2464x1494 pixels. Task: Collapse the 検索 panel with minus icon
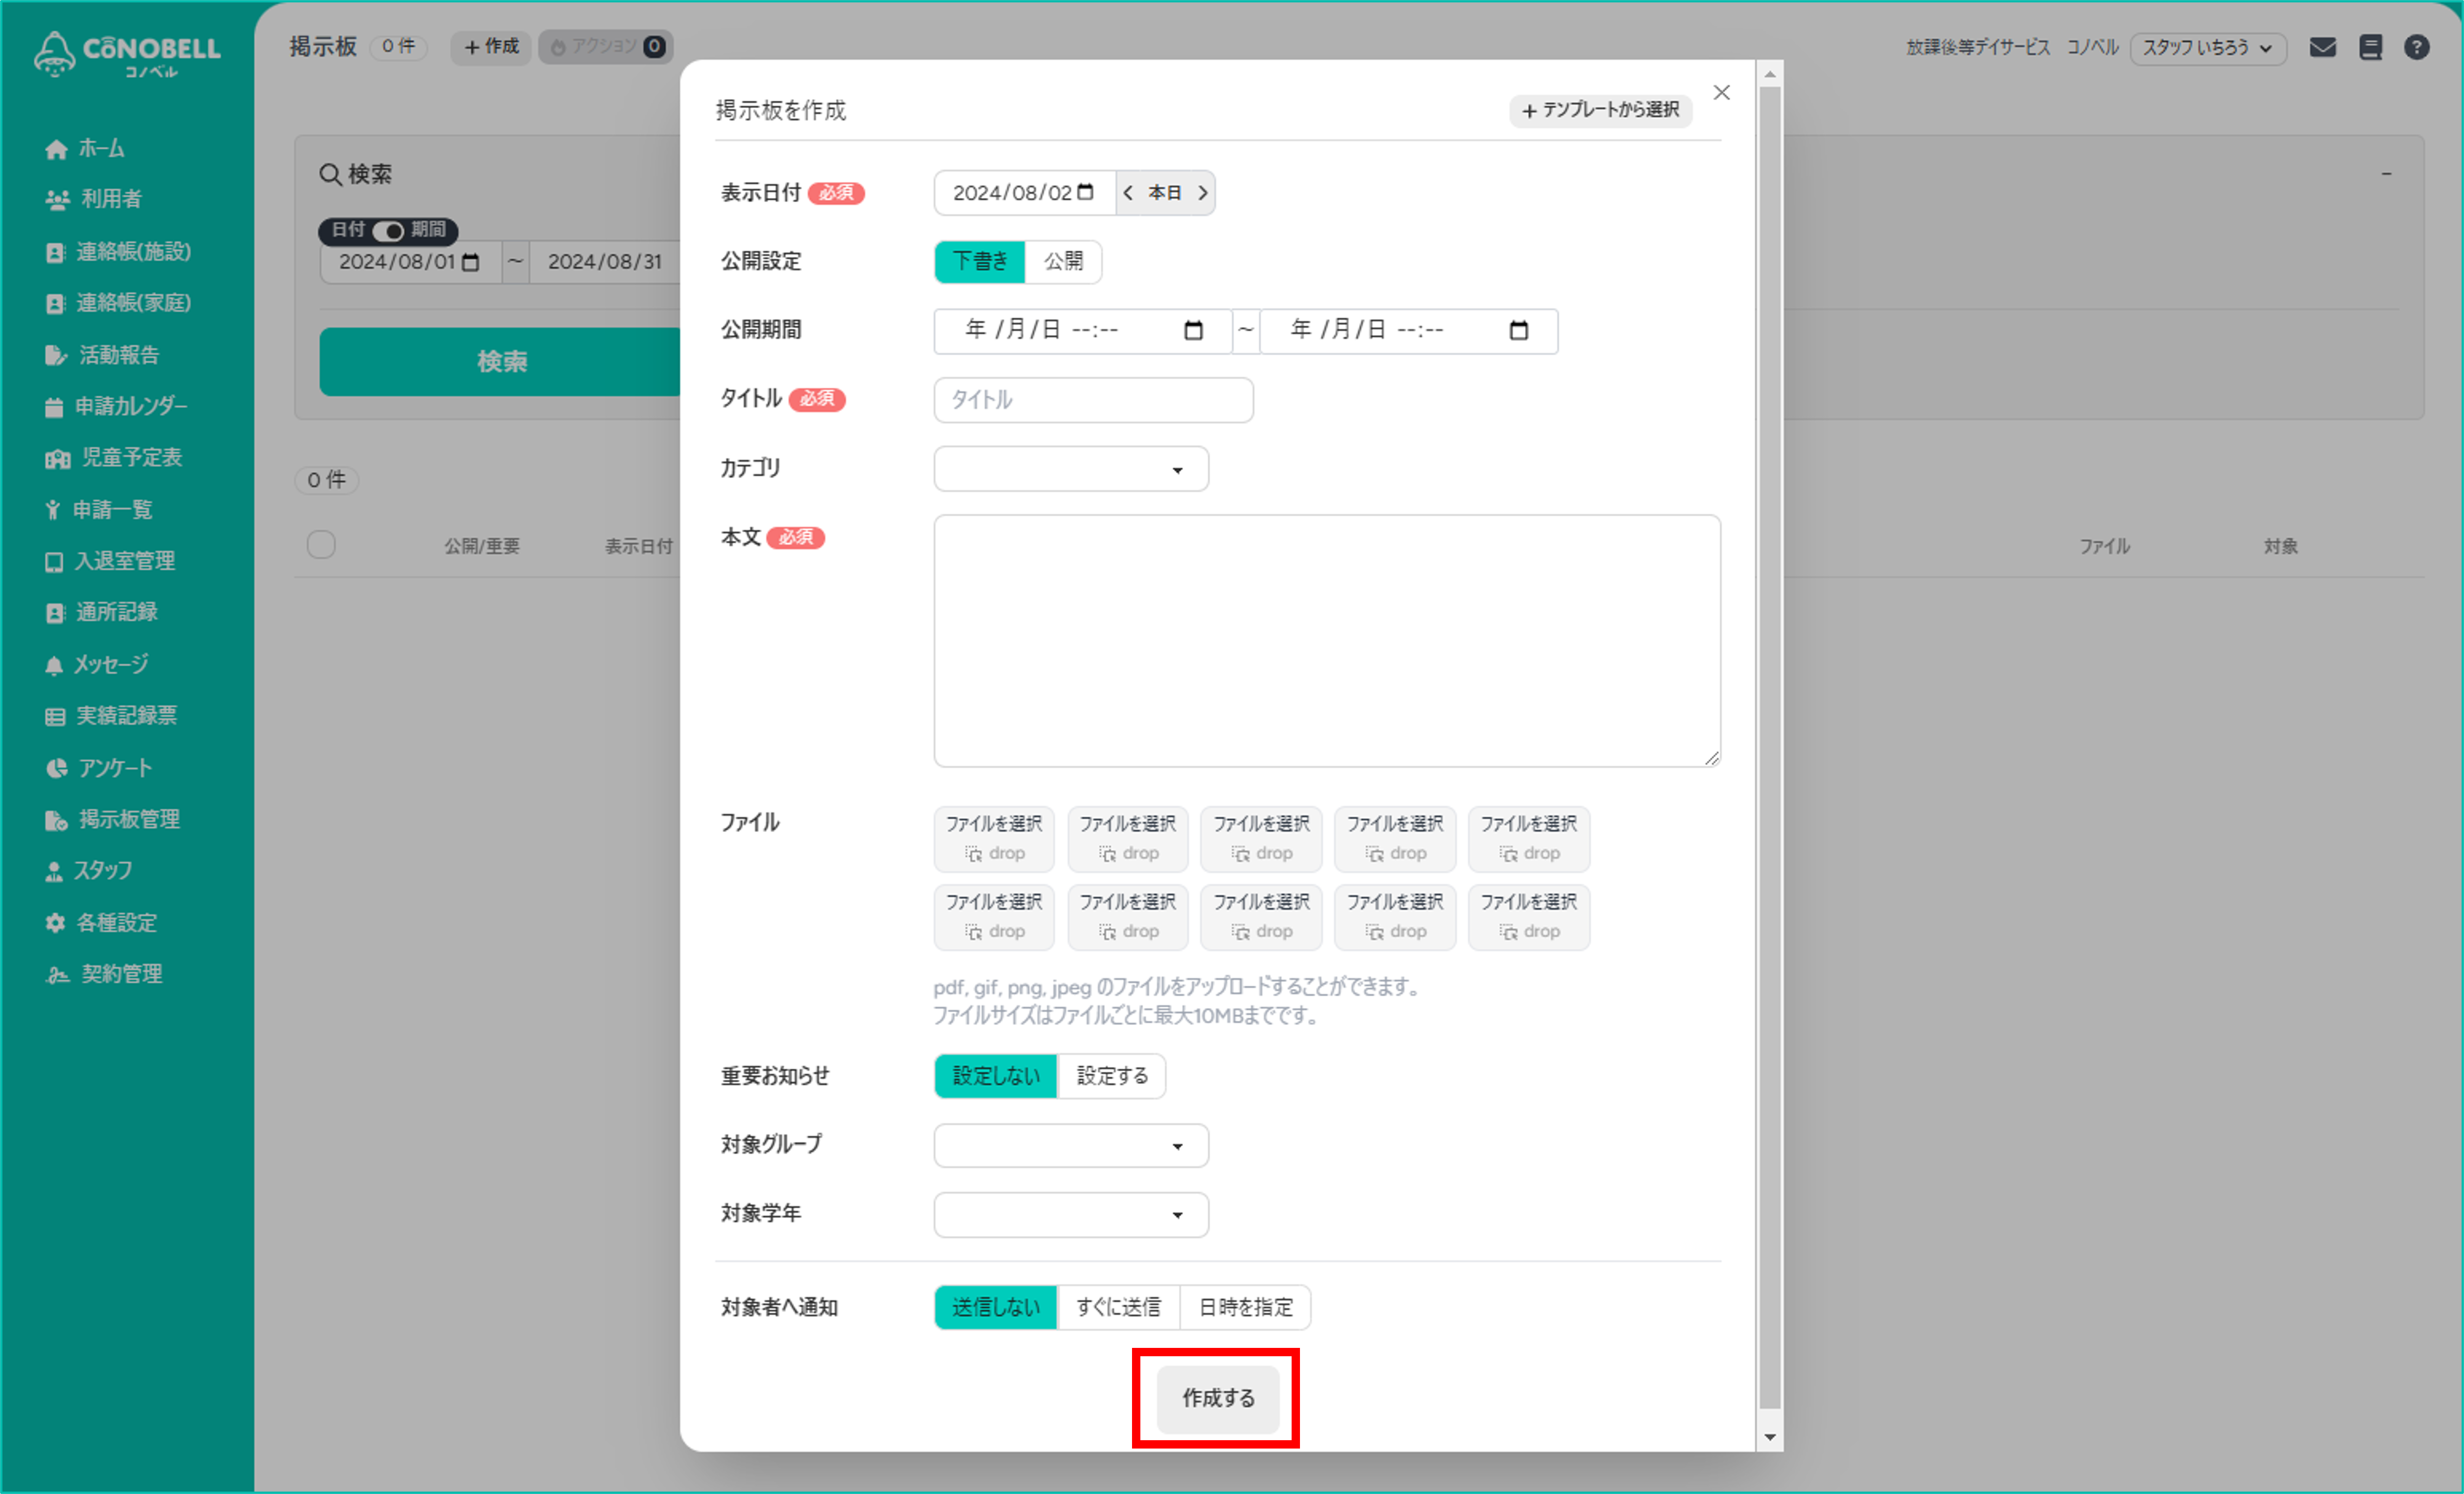click(x=2386, y=174)
